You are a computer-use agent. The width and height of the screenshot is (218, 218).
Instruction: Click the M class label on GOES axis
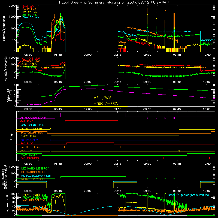[14, 90]
